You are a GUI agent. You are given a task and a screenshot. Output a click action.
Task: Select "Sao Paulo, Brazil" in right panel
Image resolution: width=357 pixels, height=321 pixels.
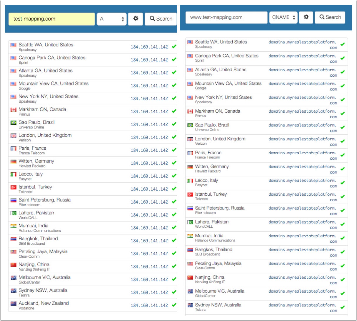pyautogui.click(x=212, y=125)
